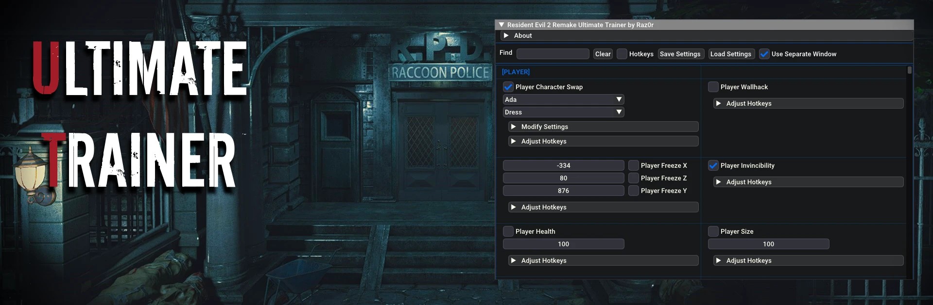Click the Player Size 100 value field

(769, 244)
